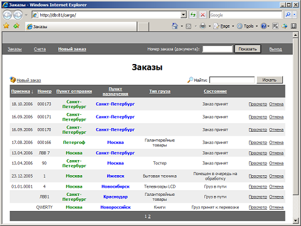The image size is (301, 226).
Task: Click the Найти search text field
Action: pos(232,80)
